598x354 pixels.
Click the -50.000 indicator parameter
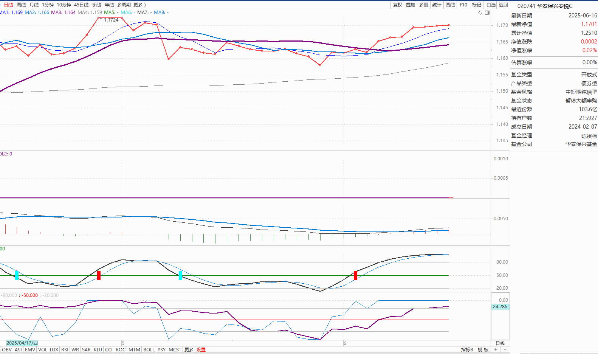point(29,295)
